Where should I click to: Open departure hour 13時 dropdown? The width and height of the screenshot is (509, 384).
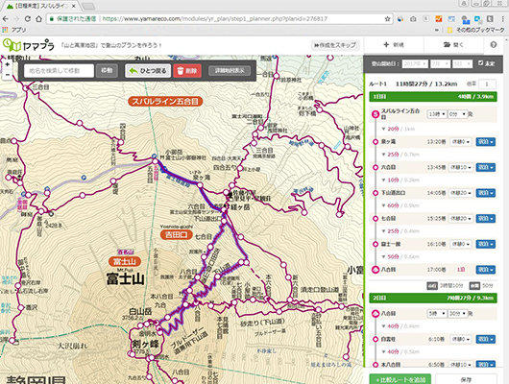pyautogui.click(x=437, y=114)
